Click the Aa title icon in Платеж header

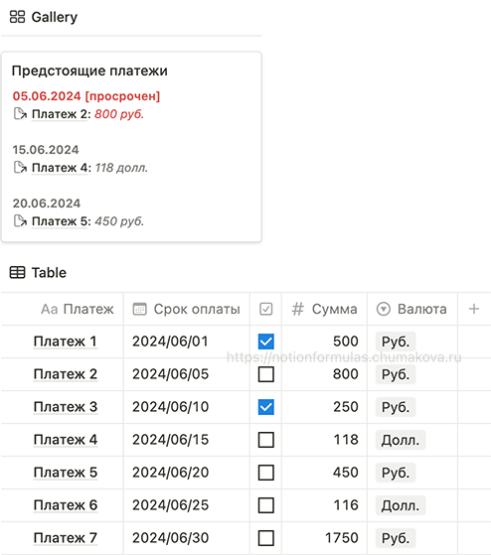point(50,309)
